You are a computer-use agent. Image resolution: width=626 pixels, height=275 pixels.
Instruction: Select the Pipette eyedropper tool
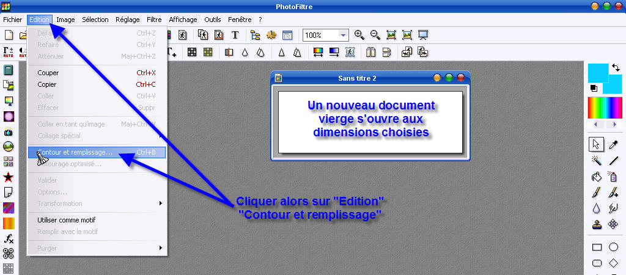tap(613, 144)
